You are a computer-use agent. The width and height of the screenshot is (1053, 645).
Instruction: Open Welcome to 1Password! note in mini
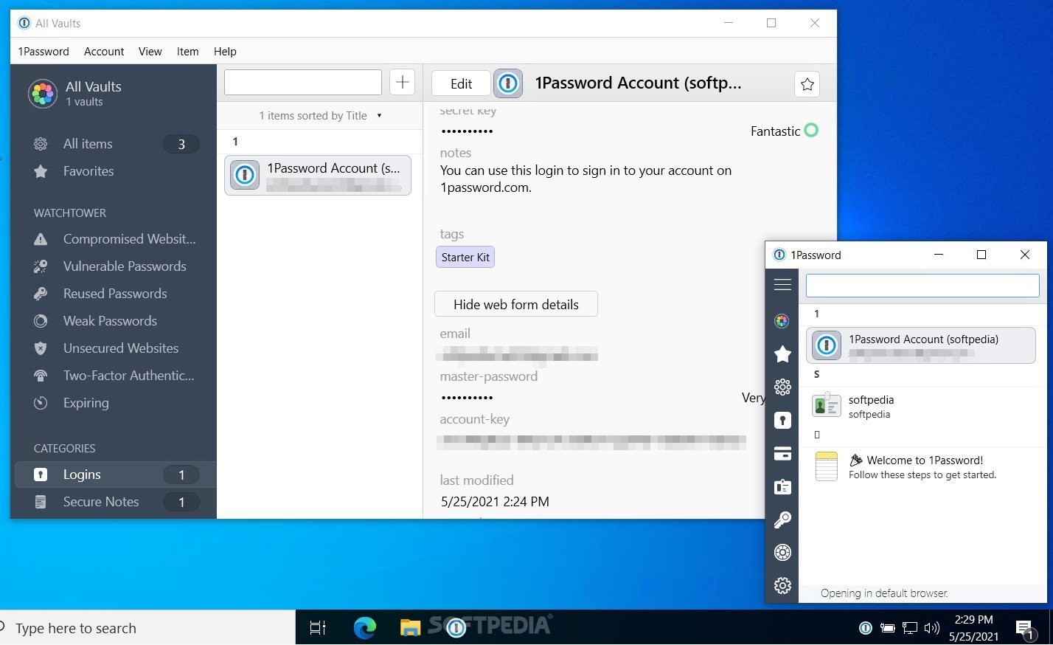click(x=922, y=466)
